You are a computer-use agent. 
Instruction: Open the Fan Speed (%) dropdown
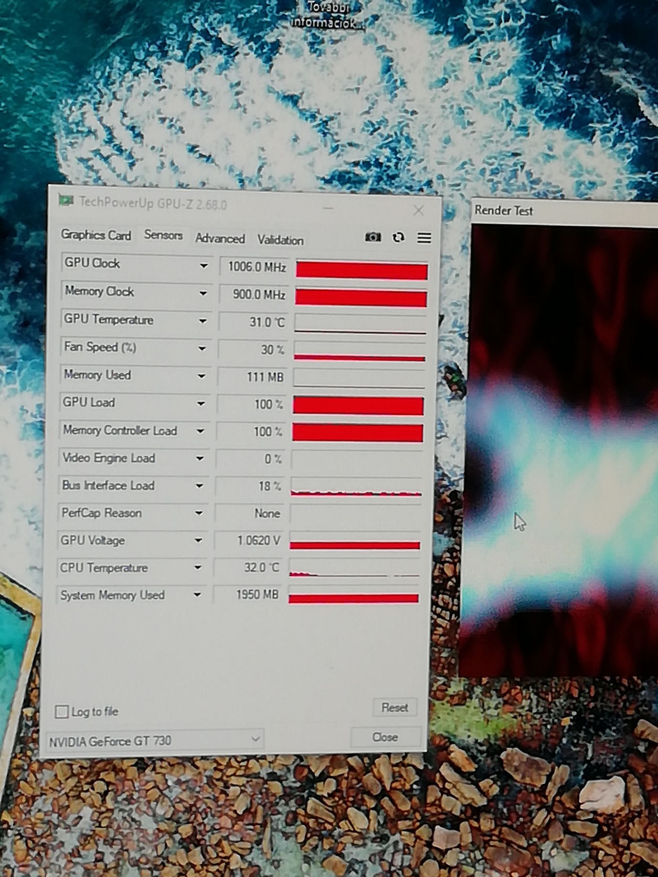point(201,348)
